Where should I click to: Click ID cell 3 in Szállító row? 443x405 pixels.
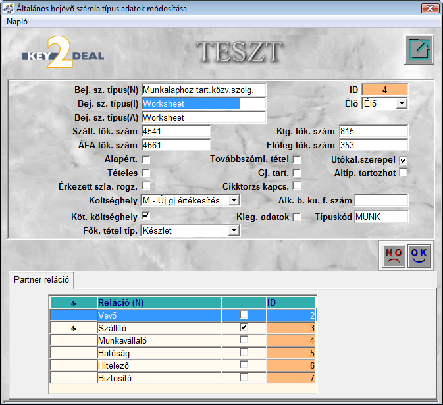(x=291, y=328)
